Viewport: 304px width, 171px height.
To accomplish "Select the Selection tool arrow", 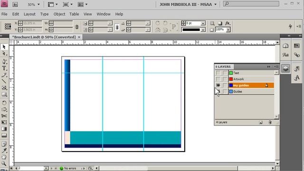I will [4, 47].
